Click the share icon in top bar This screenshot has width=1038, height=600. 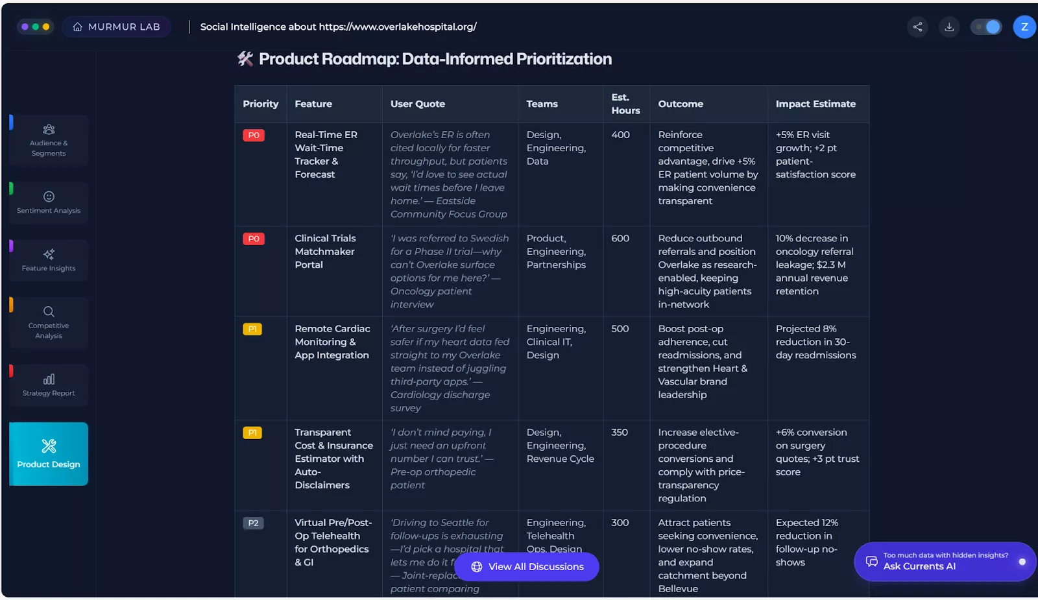[917, 27]
